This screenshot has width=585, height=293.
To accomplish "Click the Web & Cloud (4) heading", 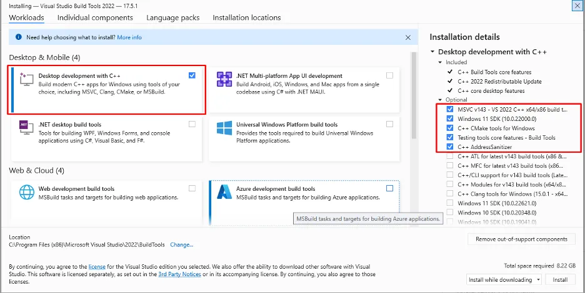I will click(36, 171).
